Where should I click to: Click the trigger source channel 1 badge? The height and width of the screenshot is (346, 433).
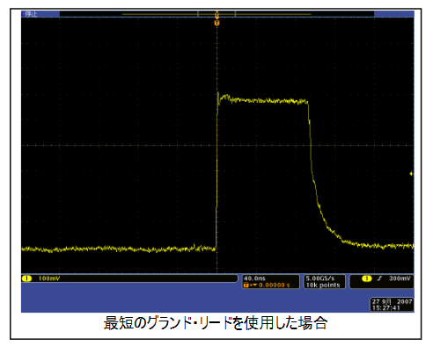pos(366,278)
